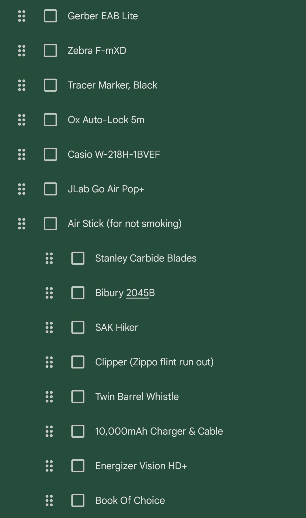Screen dimensions: 306x518
Task: Edit the Zebra F-mXD item text
Action: (97, 51)
